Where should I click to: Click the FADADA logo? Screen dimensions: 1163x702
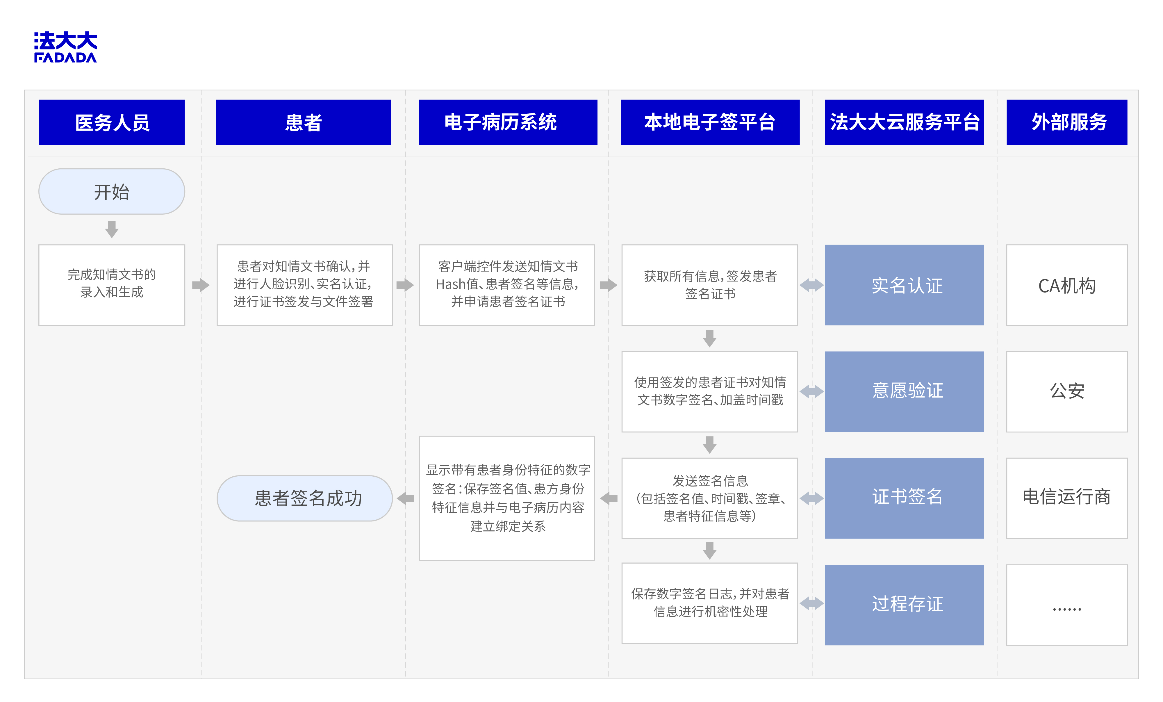pyautogui.click(x=65, y=47)
